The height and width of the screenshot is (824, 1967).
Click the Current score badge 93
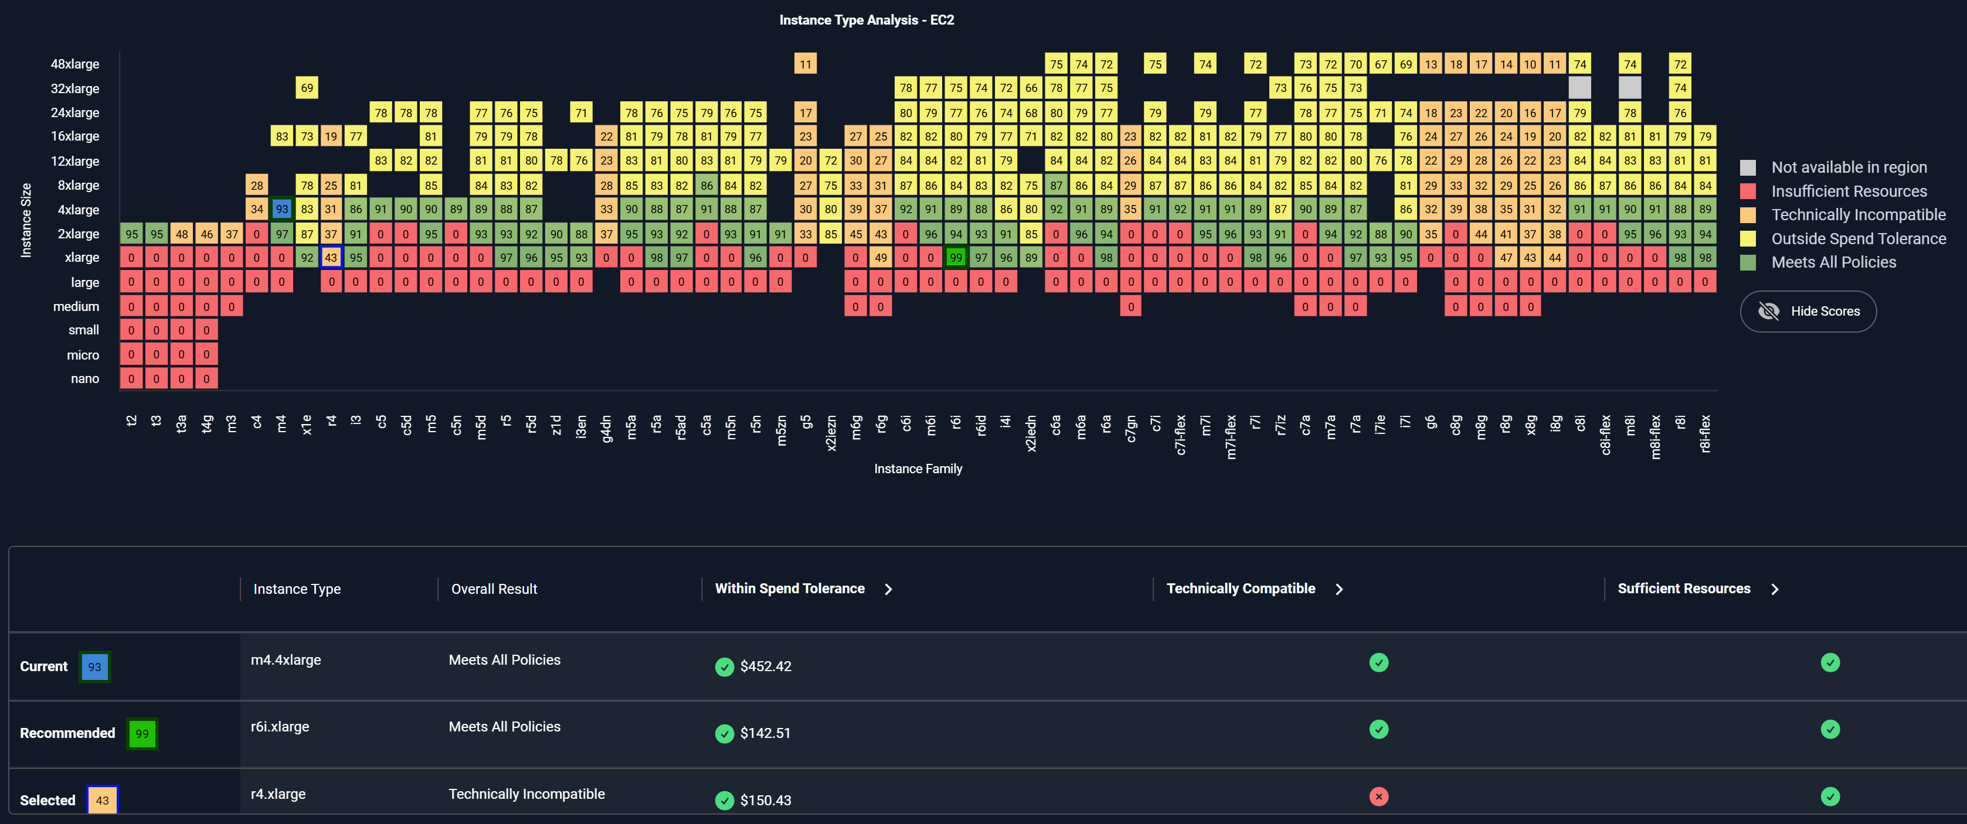[94, 667]
